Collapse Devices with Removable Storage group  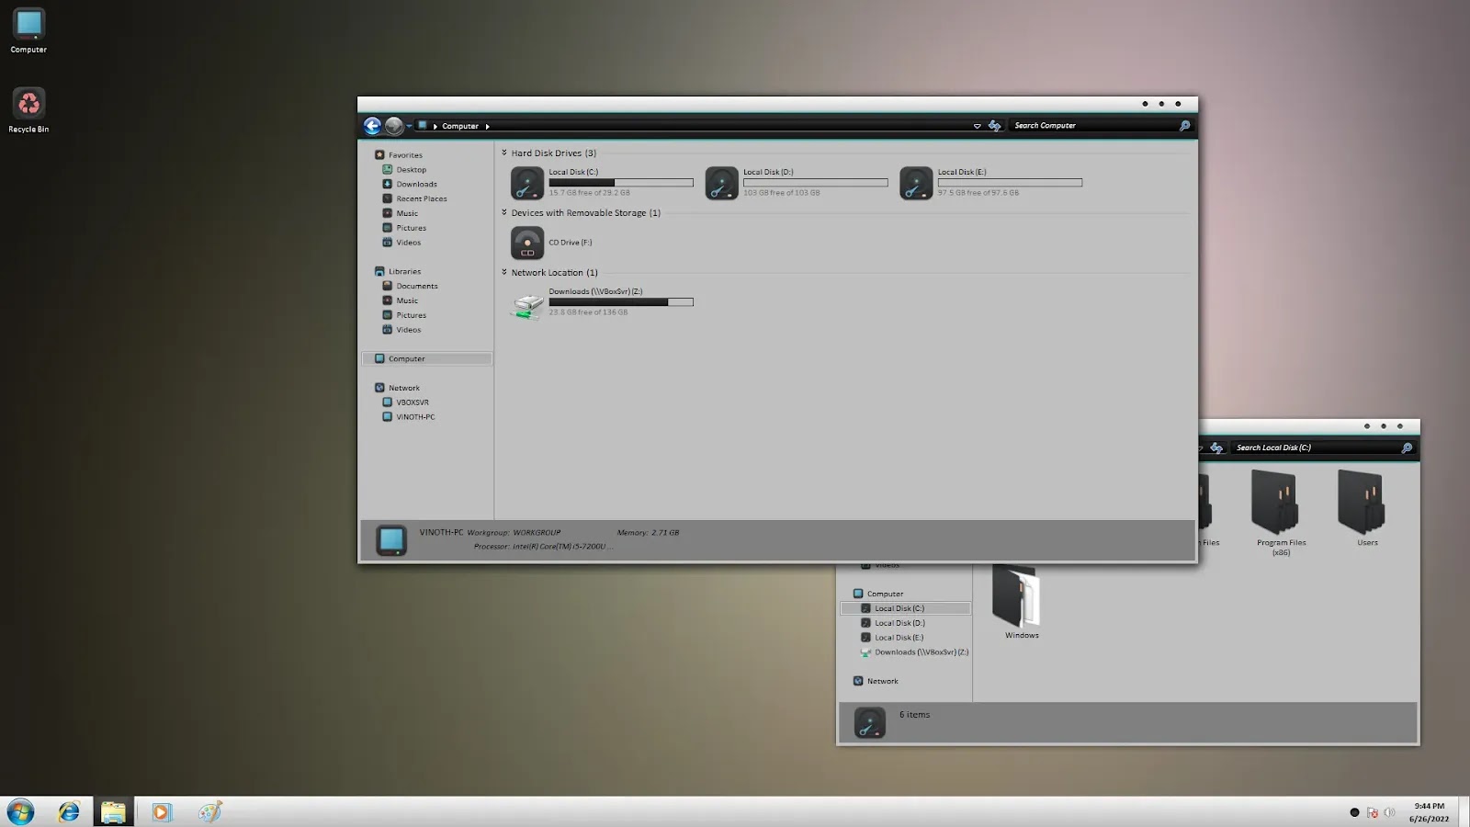pos(504,212)
